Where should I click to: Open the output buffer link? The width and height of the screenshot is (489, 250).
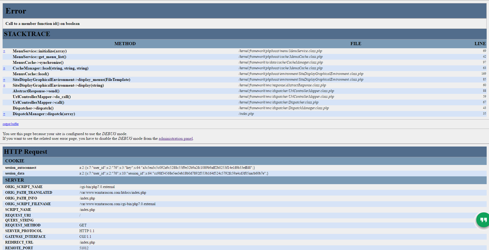point(11,124)
